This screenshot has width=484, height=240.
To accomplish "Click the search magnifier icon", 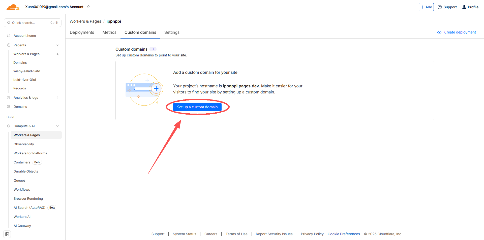I will (x=9, y=23).
